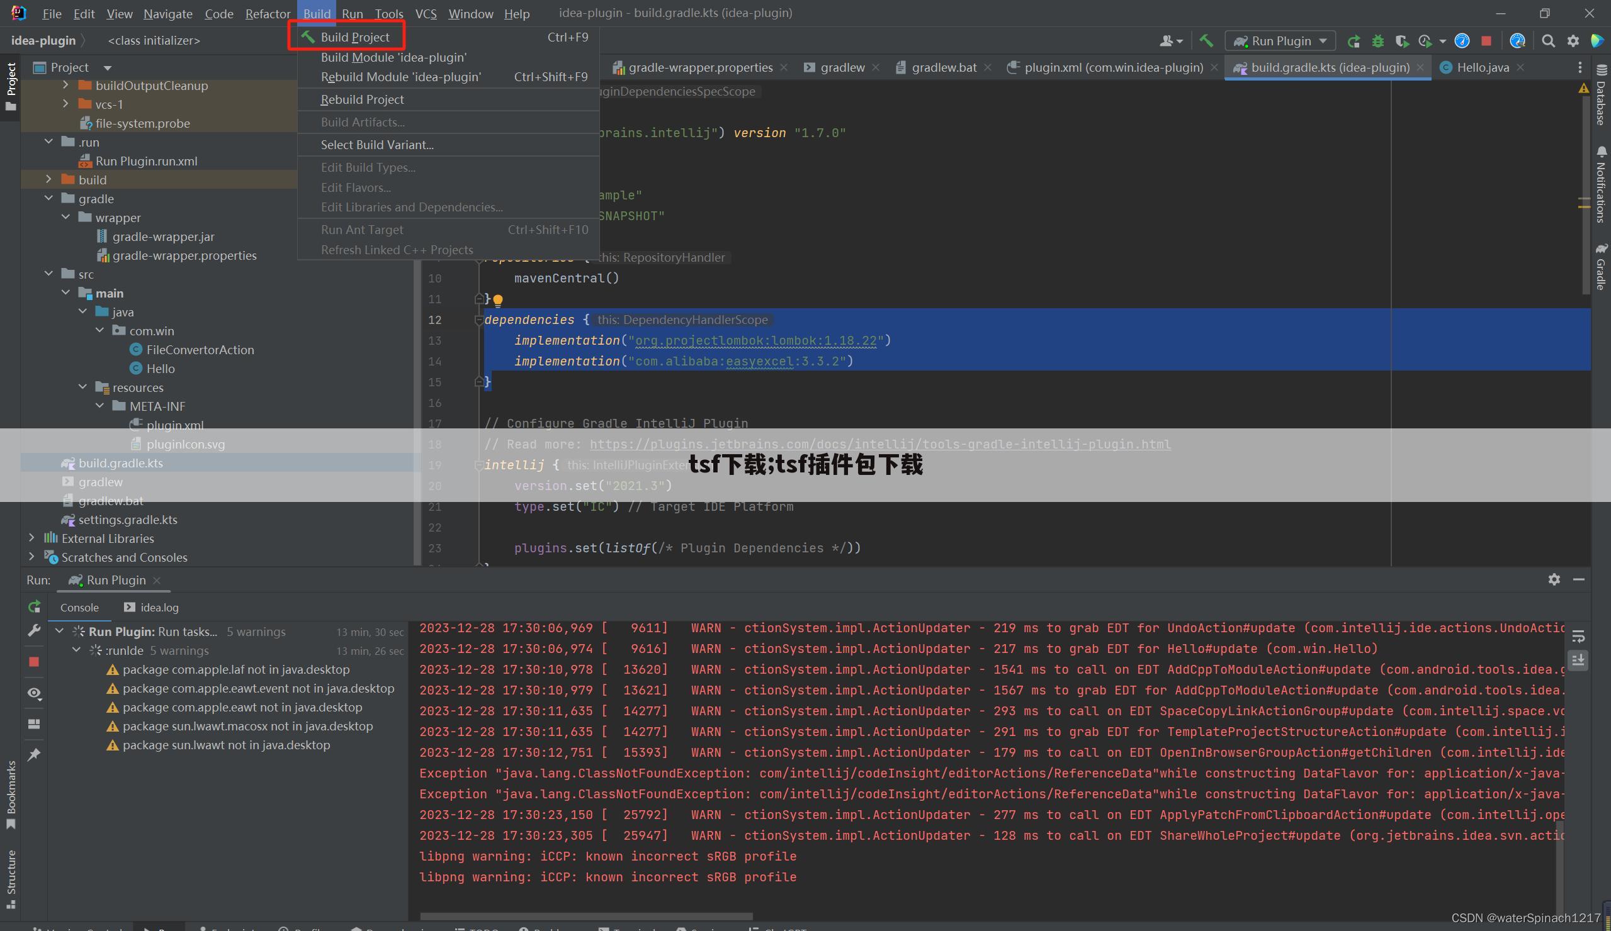Switch to the Hello.java editor tab
This screenshot has width=1611, height=931.
coord(1482,67)
